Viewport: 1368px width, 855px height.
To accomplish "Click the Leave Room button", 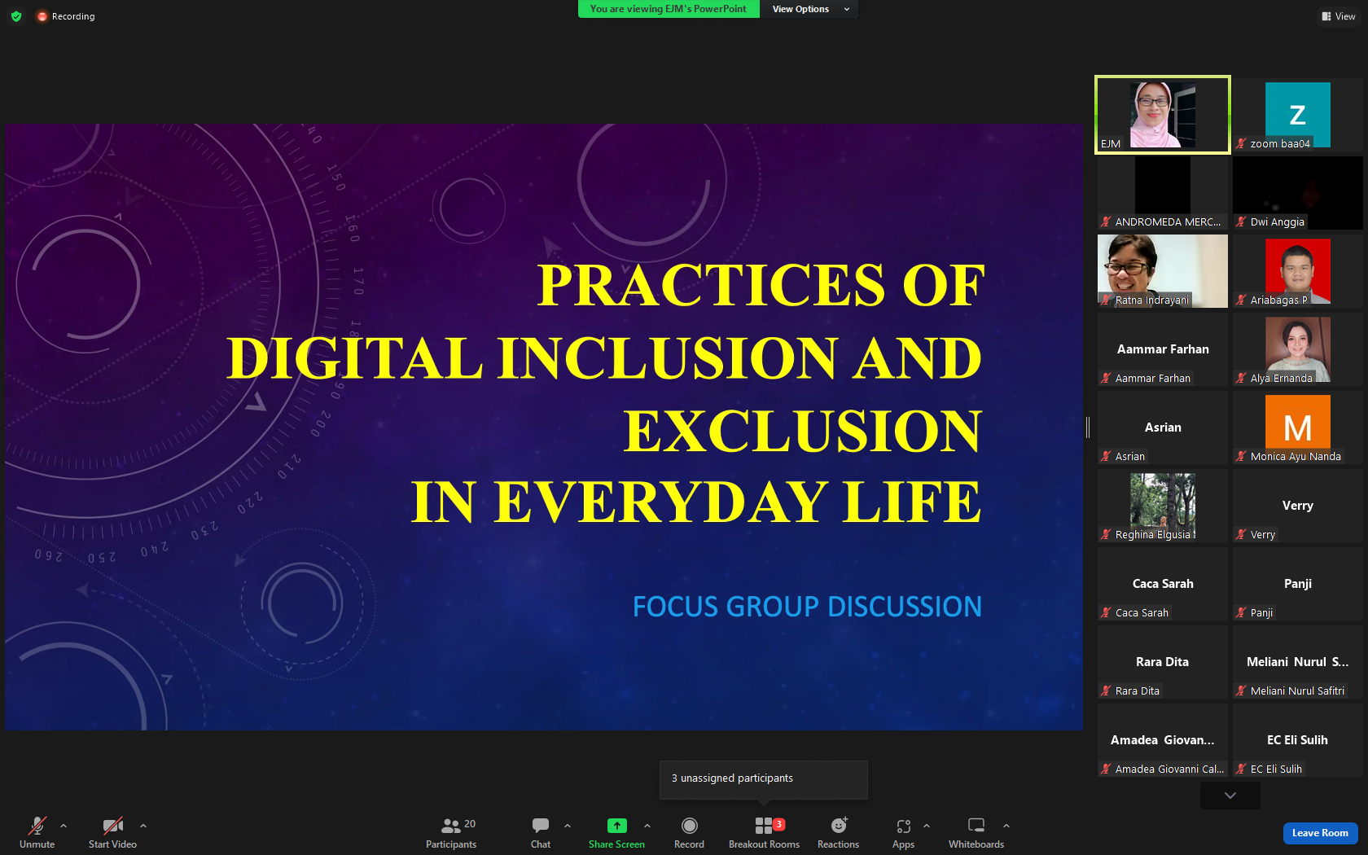I will tap(1320, 833).
